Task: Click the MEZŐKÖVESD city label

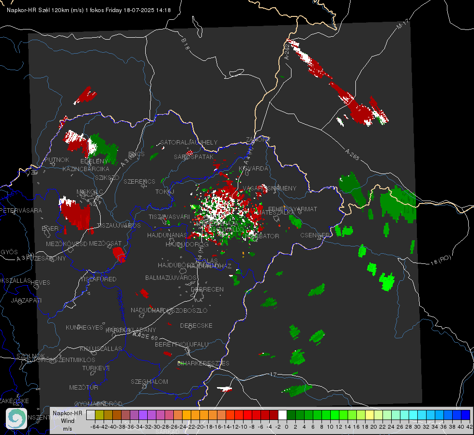Action: pyautogui.click(x=66, y=244)
